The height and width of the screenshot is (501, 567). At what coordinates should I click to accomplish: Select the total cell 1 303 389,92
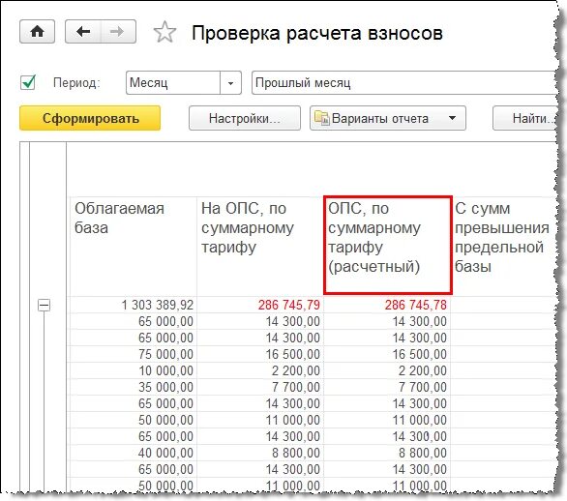coord(134,305)
